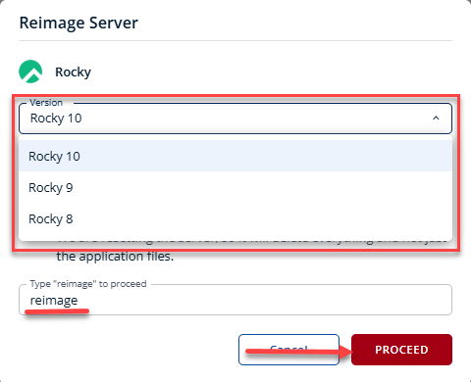Image resolution: width=471 pixels, height=382 pixels.
Task: Focus the 'Type "reimage" to proceed' text field
Action: pos(235,300)
